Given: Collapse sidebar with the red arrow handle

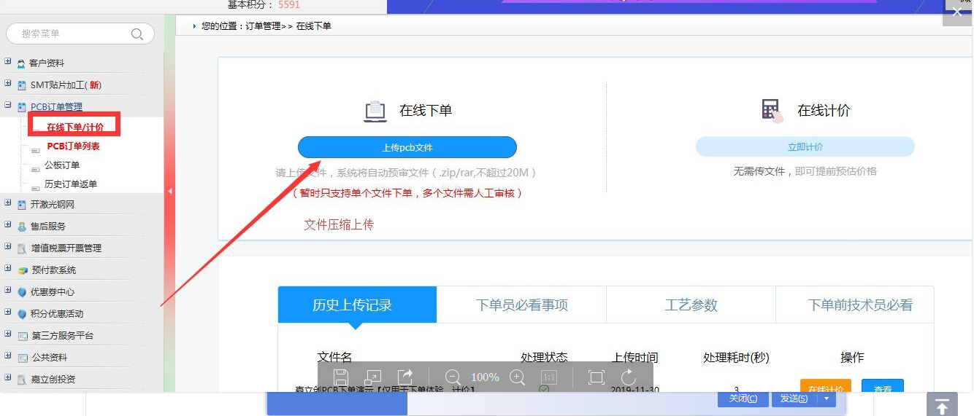Looking at the screenshot, I should coord(170,192).
